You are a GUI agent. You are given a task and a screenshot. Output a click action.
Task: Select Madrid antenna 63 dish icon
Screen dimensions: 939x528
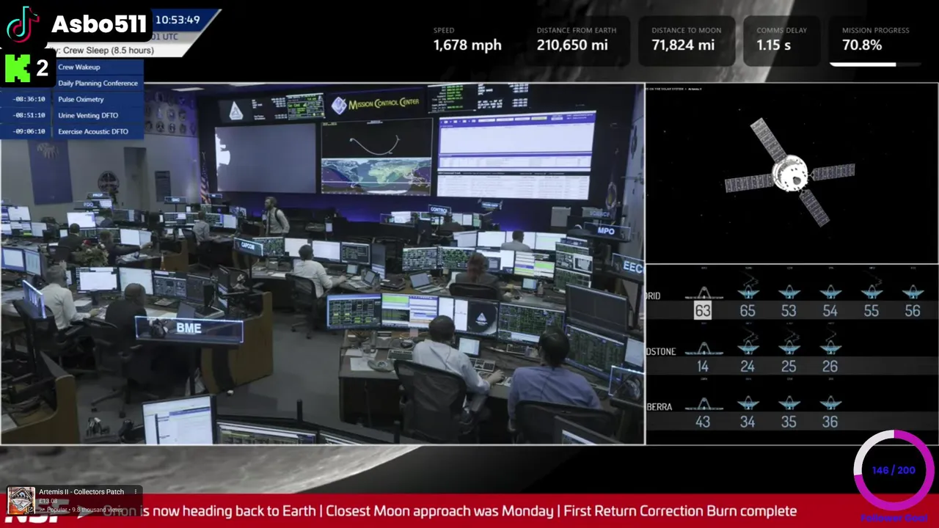703,293
